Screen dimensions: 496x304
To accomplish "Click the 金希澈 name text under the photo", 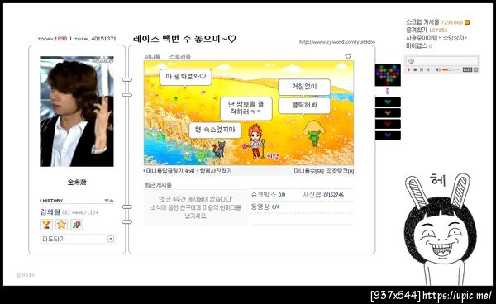I will tap(77, 183).
